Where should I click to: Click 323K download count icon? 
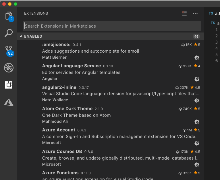pos(180,173)
